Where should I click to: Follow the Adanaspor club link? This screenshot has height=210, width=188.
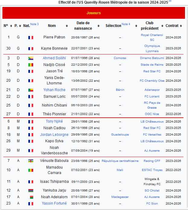click(x=152, y=90)
